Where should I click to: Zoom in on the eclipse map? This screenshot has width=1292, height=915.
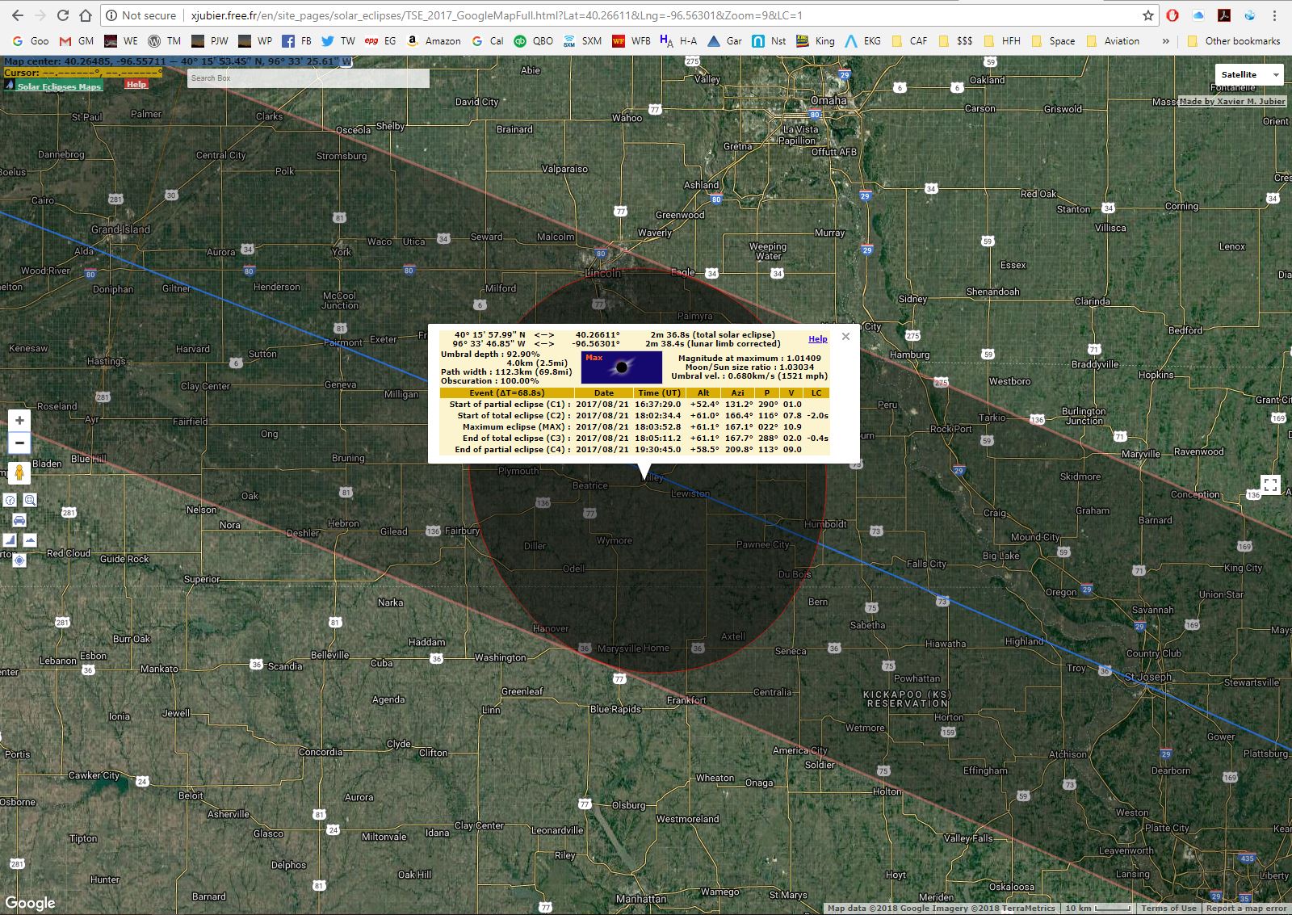pos(19,421)
